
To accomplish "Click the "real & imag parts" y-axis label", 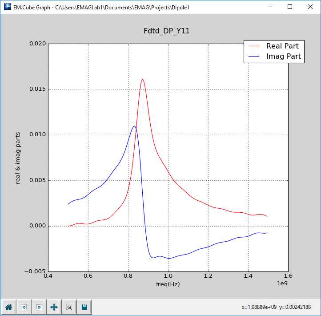I will (x=18, y=158).
